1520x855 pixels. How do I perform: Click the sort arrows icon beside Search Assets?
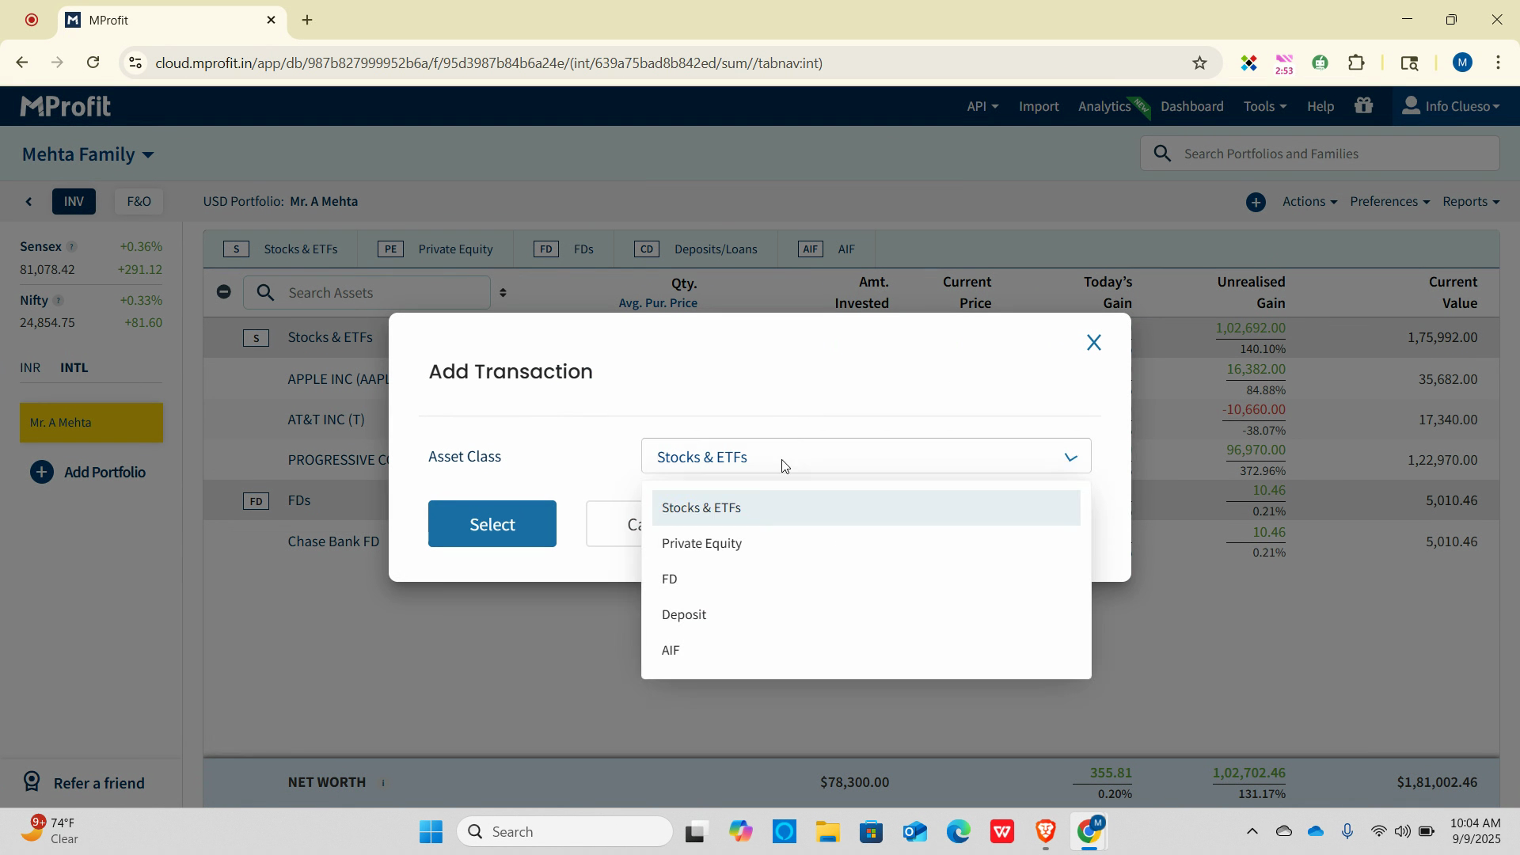[x=503, y=293]
